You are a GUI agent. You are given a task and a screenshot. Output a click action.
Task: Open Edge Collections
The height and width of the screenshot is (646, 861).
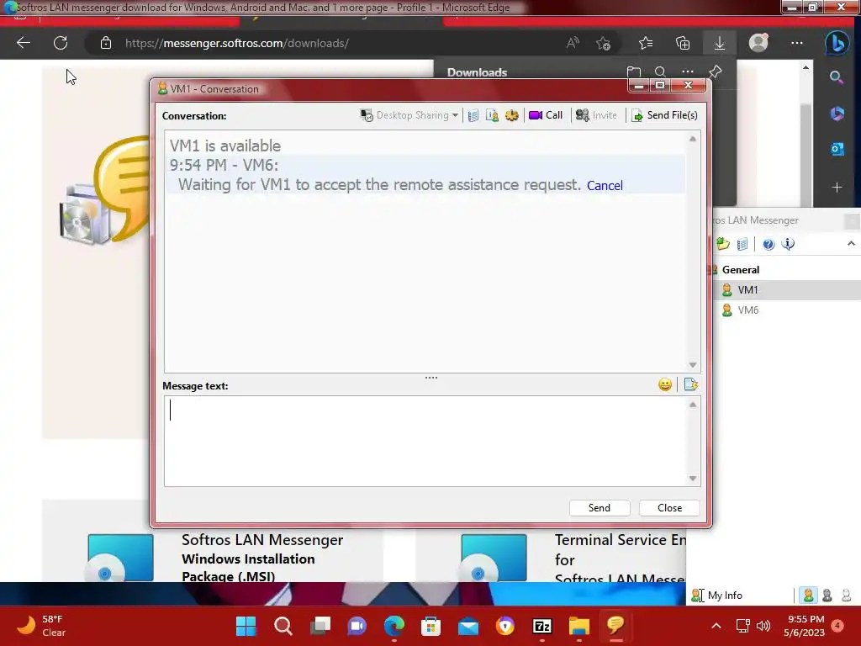pyautogui.click(x=683, y=43)
